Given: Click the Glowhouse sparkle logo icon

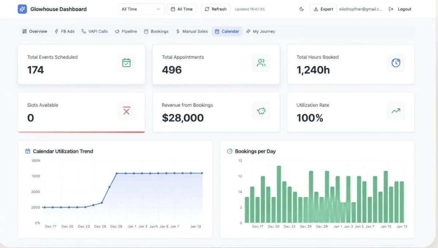Looking at the screenshot, I should [x=22, y=9].
